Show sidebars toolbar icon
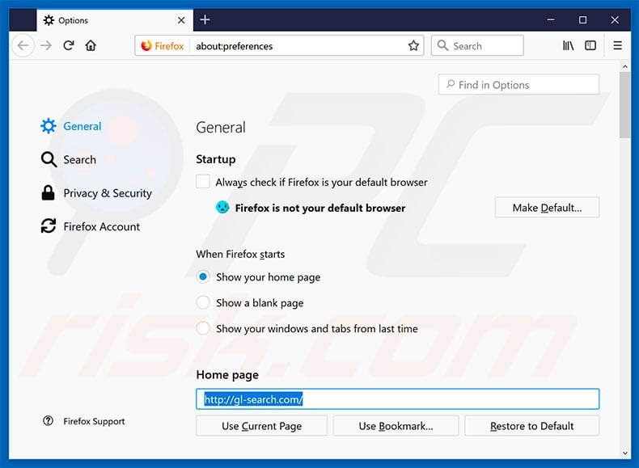The image size is (639, 468). point(590,45)
